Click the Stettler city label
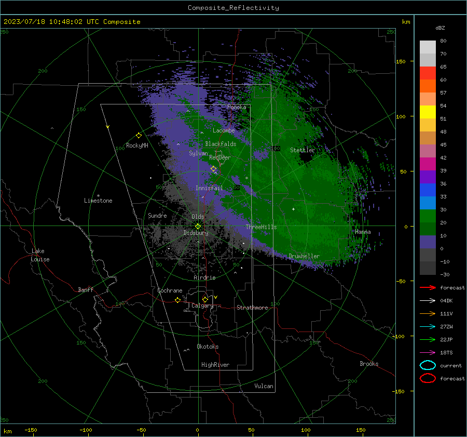The height and width of the screenshot is (437, 467). pos(303,150)
